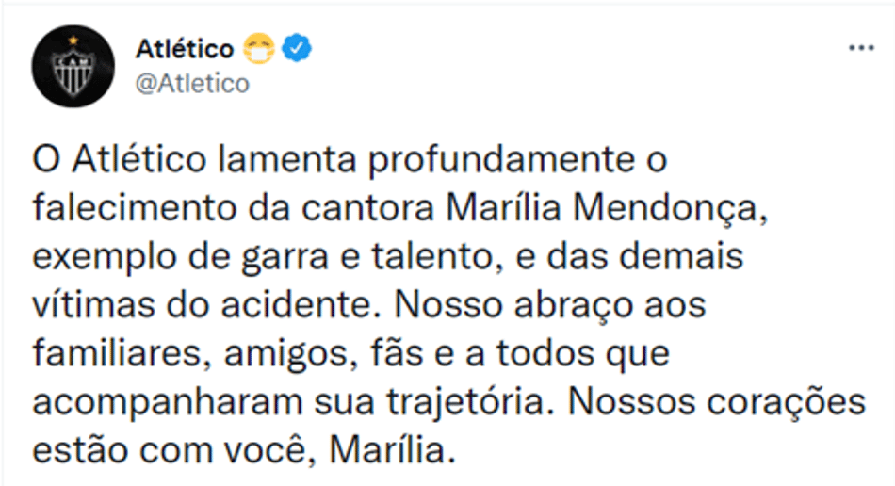The width and height of the screenshot is (895, 486).
Task: Click the word "cantora" in the tweet
Action: (368, 209)
